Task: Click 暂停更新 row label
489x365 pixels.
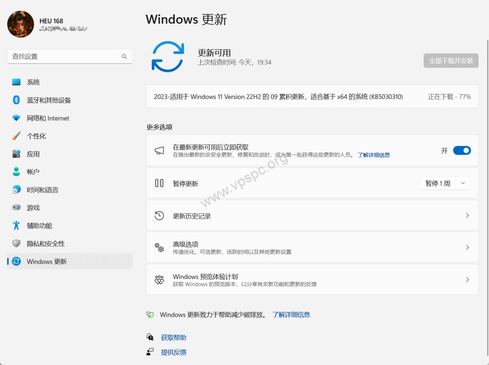Action: 186,184
